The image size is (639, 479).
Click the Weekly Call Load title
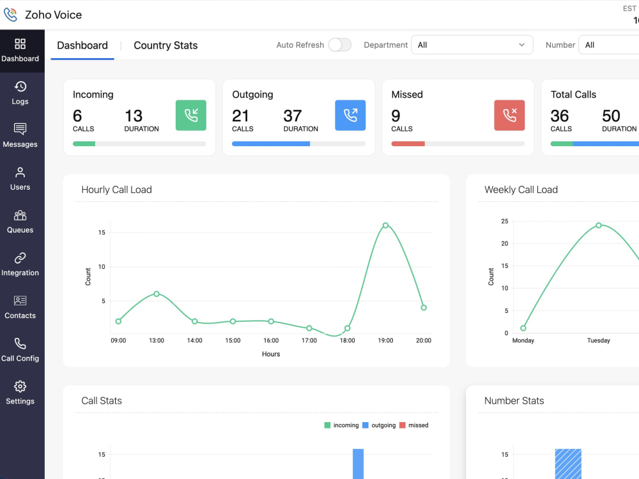point(521,190)
